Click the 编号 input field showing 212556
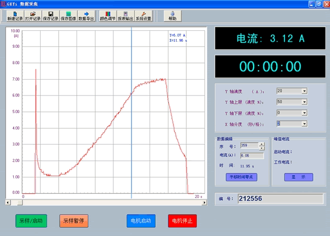The image size is (330, 236). click(x=281, y=199)
